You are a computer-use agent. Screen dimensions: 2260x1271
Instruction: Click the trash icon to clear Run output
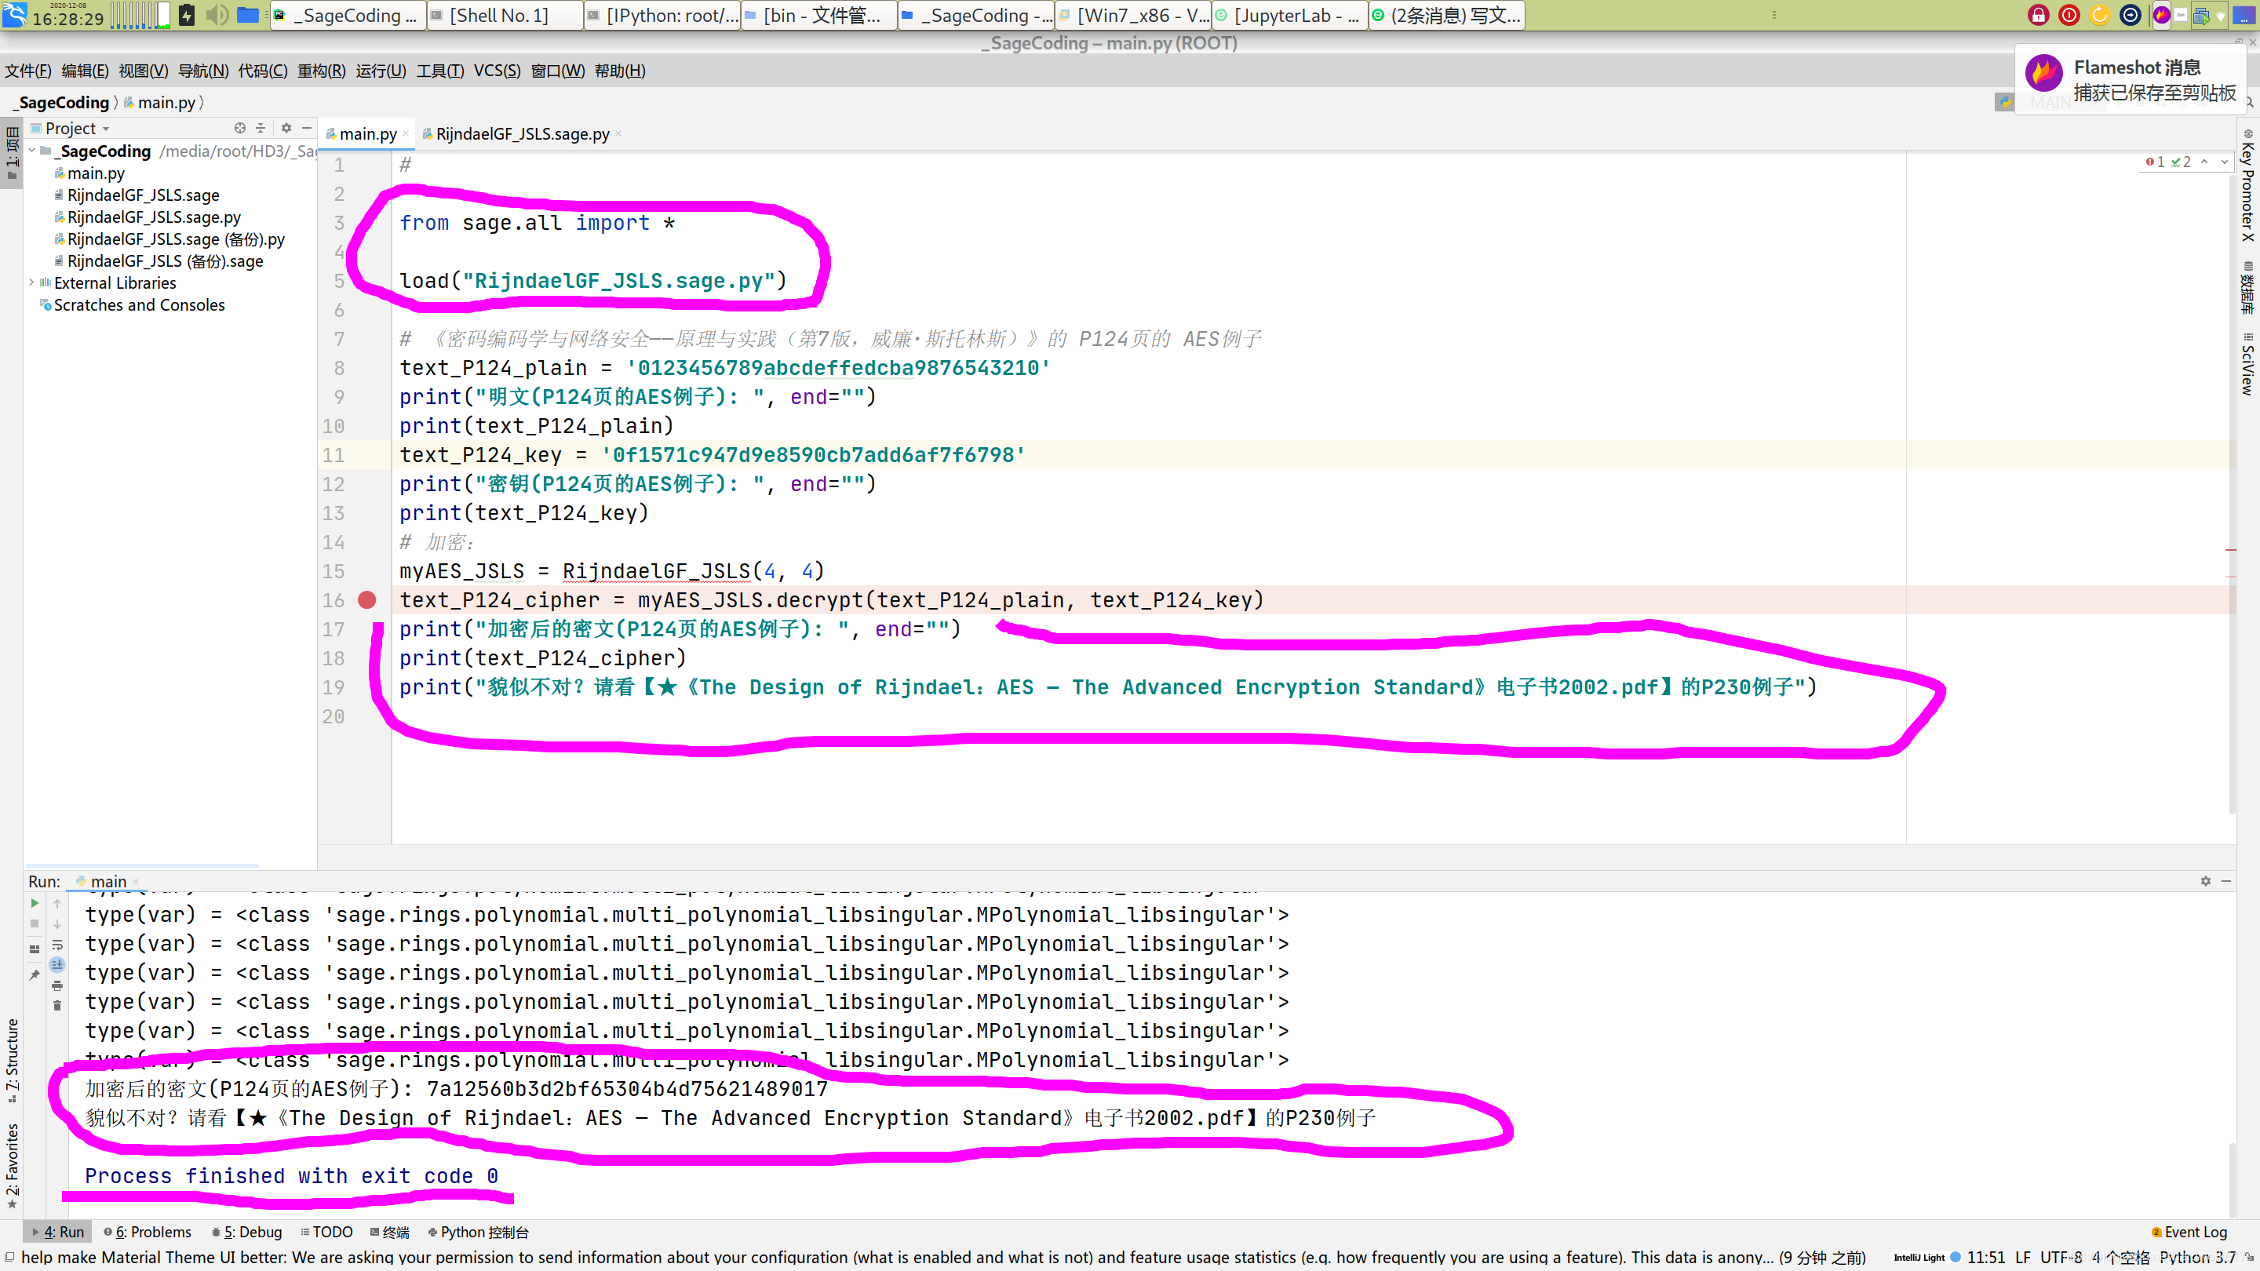point(57,1006)
